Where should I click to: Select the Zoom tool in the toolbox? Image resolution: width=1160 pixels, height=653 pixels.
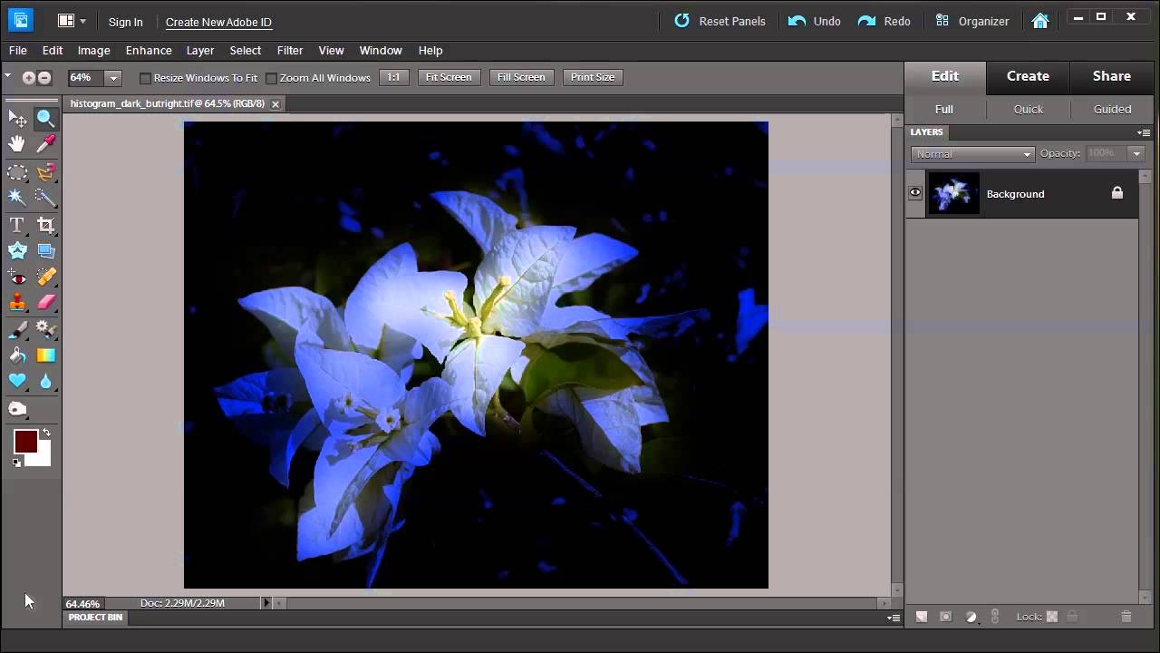(x=45, y=118)
